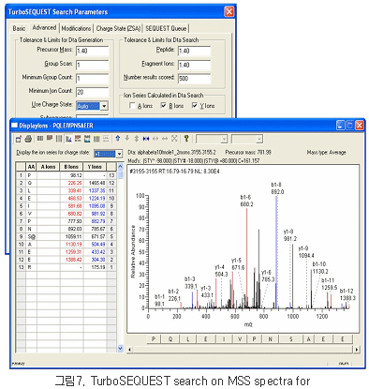The width and height of the screenshot is (369, 389).
Task: Click the spectrum chart icon in toolbar
Action: (x=68, y=139)
